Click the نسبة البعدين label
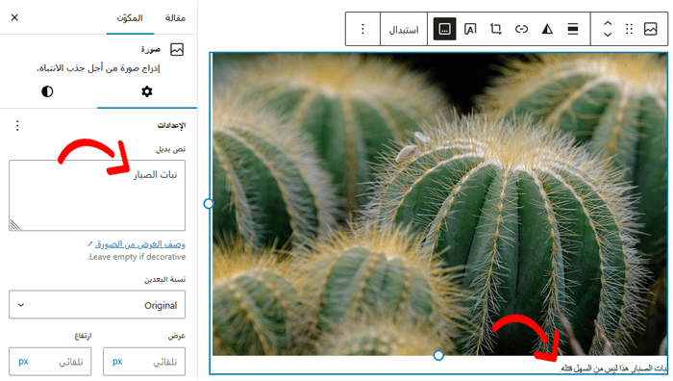Screen dimensions: 673x381 164,280
